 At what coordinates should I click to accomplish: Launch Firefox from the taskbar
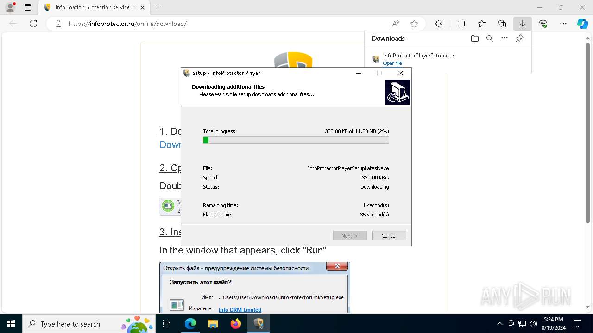[235, 324]
